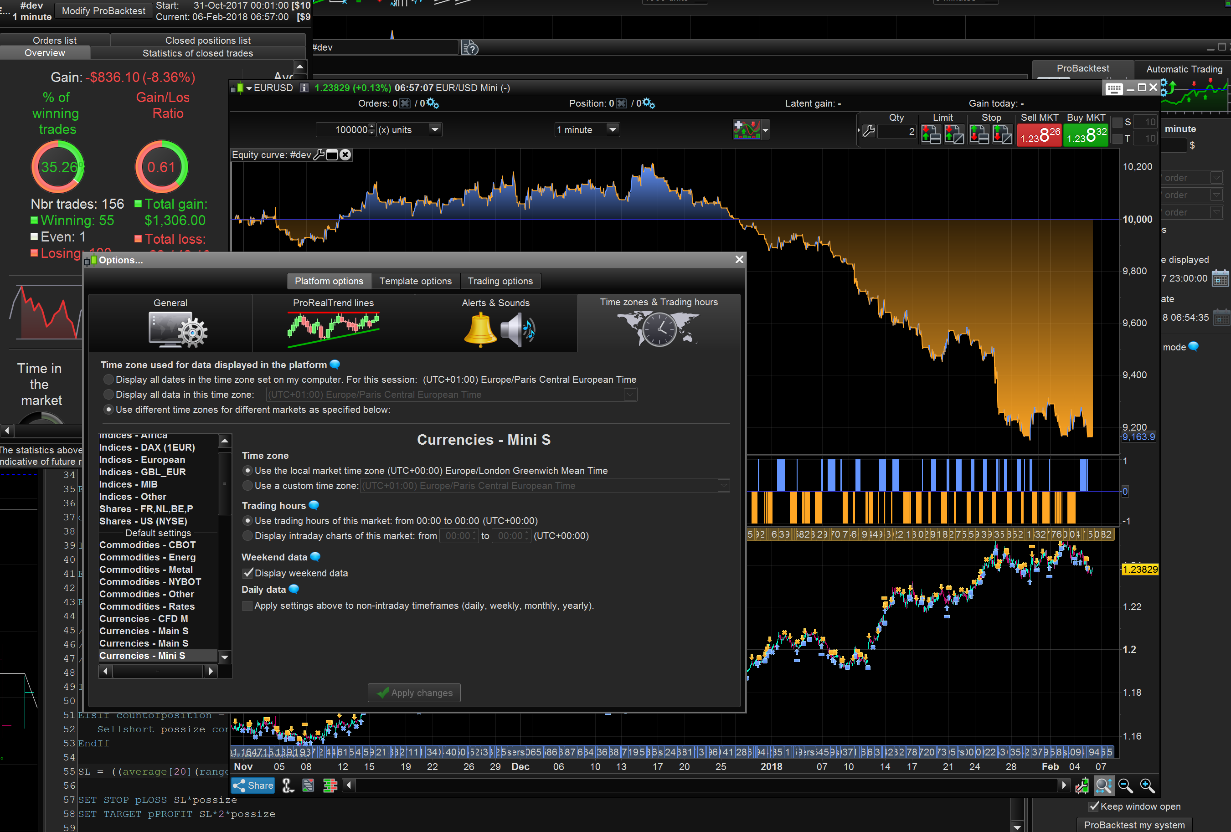Open orders settings gear icon

tap(433, 103)
